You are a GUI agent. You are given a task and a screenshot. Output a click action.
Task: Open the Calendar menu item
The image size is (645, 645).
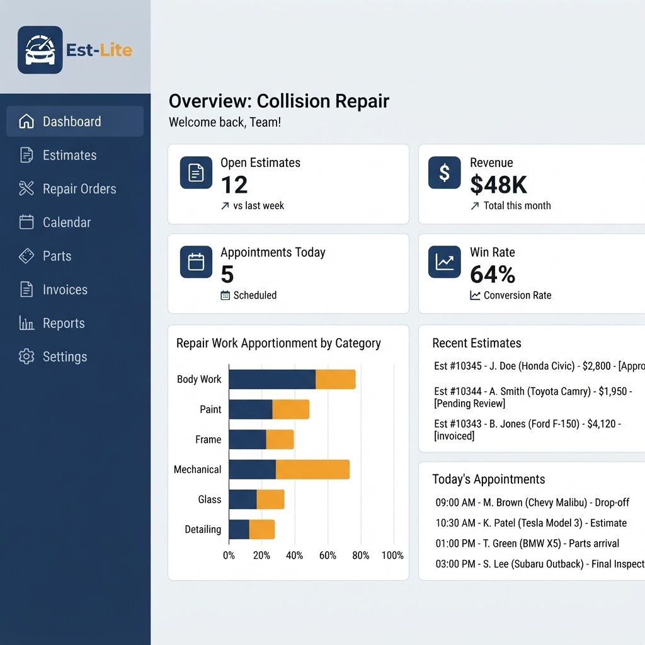[75, 222]
